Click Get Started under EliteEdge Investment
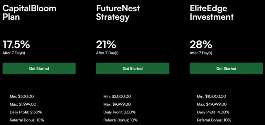Viewport: 265px width, 125px height. (x=226, y=68)
